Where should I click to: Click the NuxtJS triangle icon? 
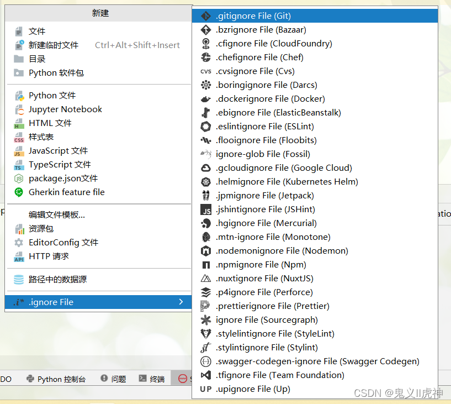pos(206,279)
